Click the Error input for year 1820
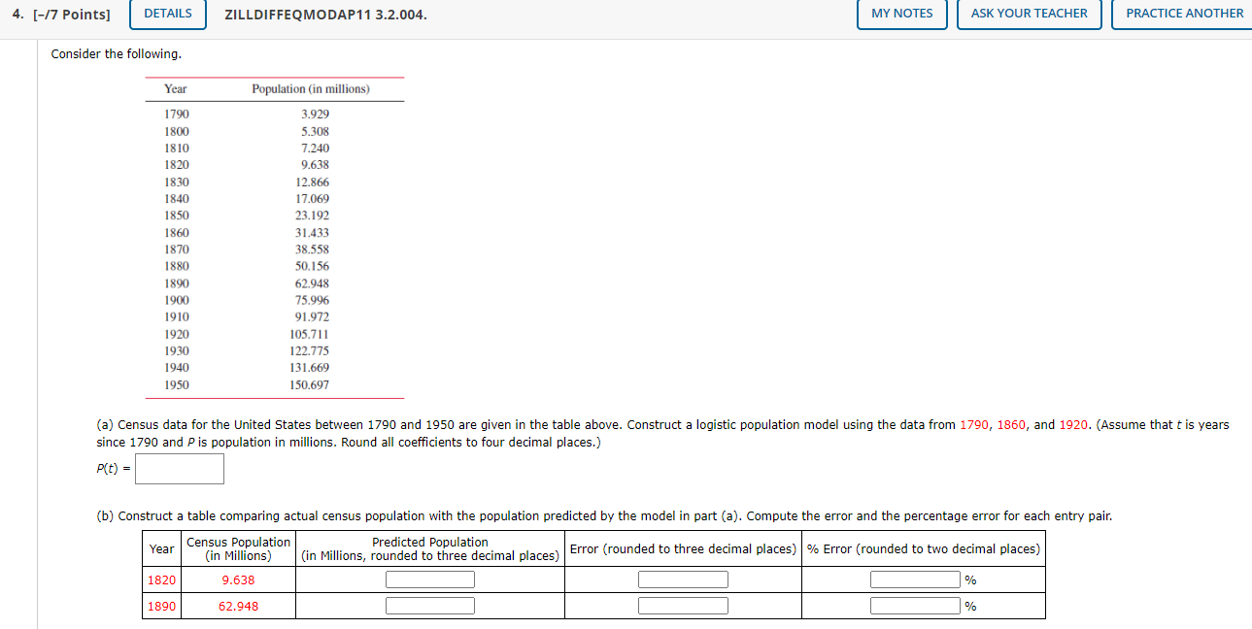Screen dimensions: 1252x629 click(682, 579)
